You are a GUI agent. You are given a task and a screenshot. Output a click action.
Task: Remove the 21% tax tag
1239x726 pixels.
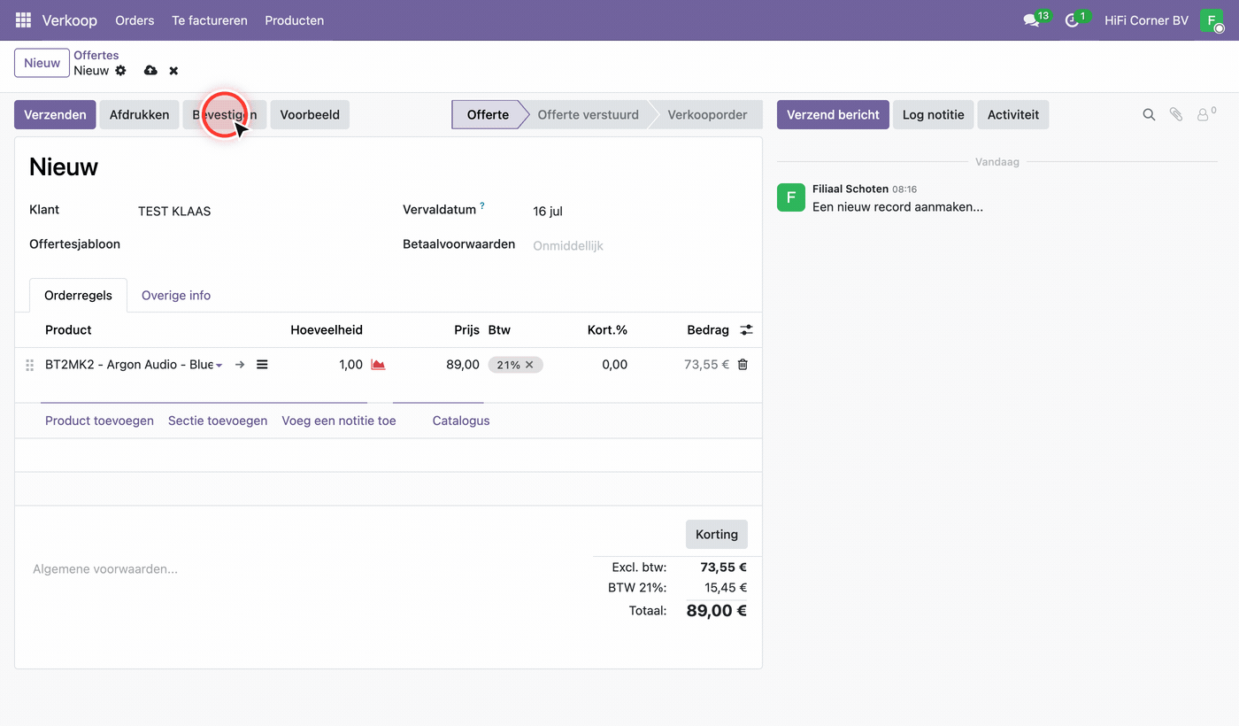click(529, 365)
